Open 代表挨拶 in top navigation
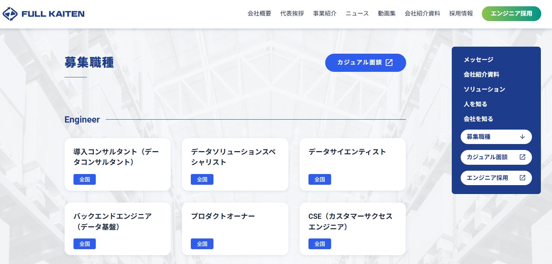 (x=292, y=14)
